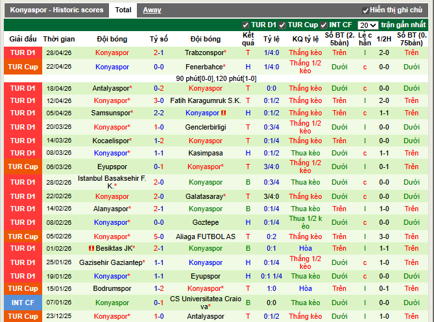Switch to the Away tab
Viewport: 434px width, 322px height.
[152, 10]
